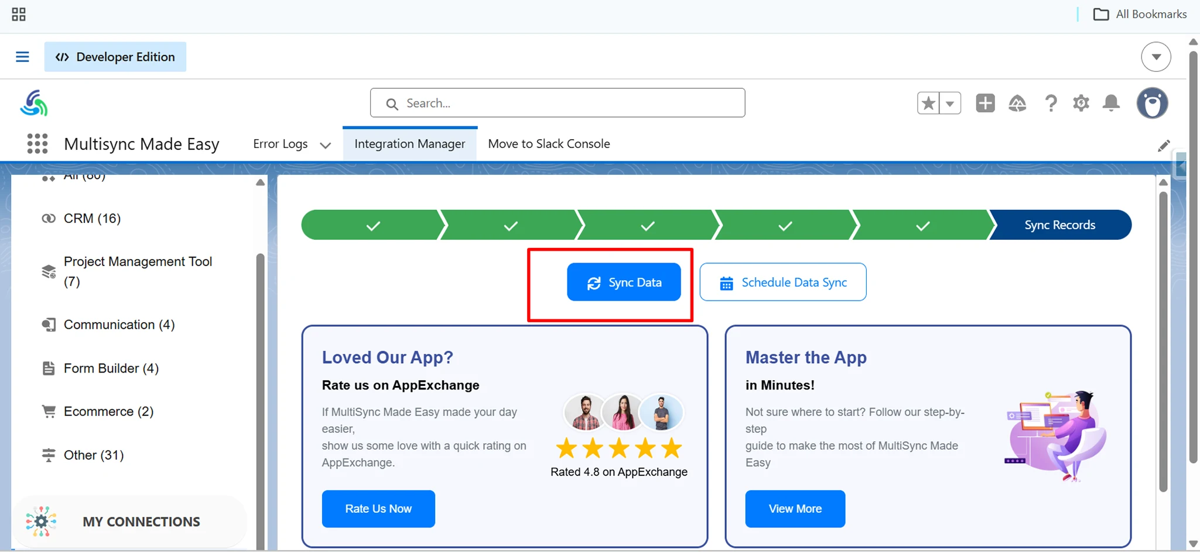This screenshot has width=1200, height=552.
Task: Open MY CONNECTIONS section
Action: (x=130, y=522)
